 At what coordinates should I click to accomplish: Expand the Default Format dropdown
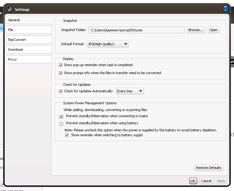pos(108,44)
